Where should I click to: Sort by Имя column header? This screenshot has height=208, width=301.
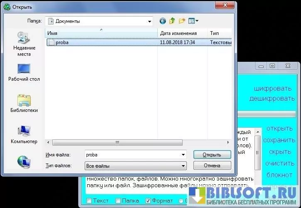(x=100, y=33)
